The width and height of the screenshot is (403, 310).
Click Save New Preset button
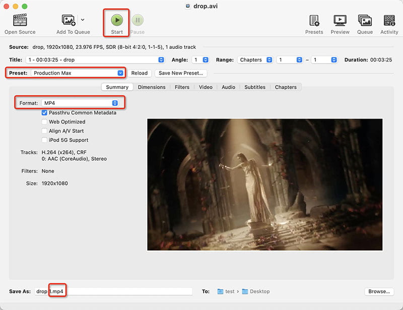[181, 73]
